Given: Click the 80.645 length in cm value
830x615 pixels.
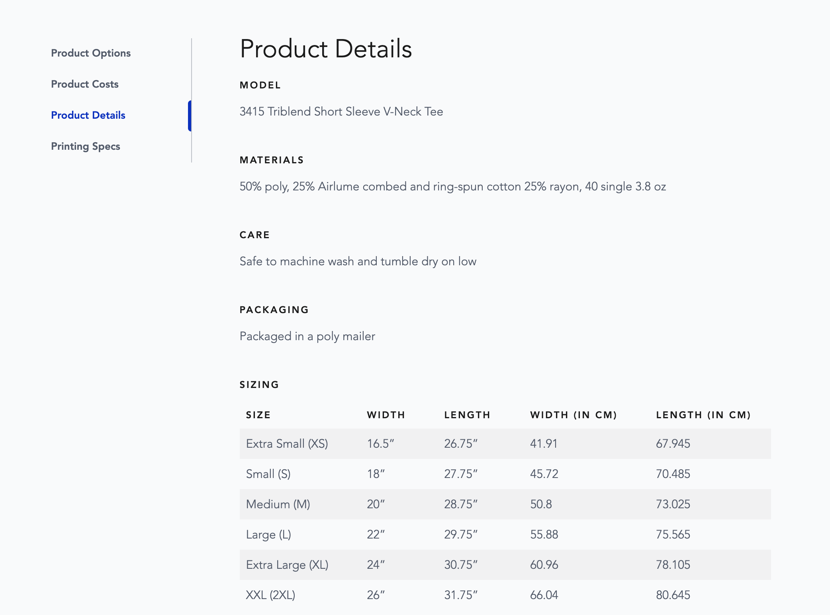Looking at the screenshot, I should click(x=673, y=595).
